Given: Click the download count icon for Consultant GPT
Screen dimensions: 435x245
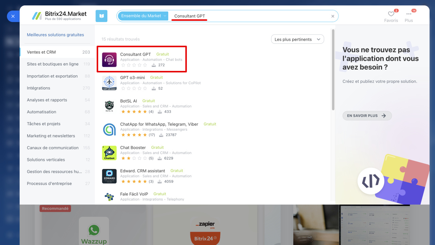Looking at the screenshot, I should [154, 65].
